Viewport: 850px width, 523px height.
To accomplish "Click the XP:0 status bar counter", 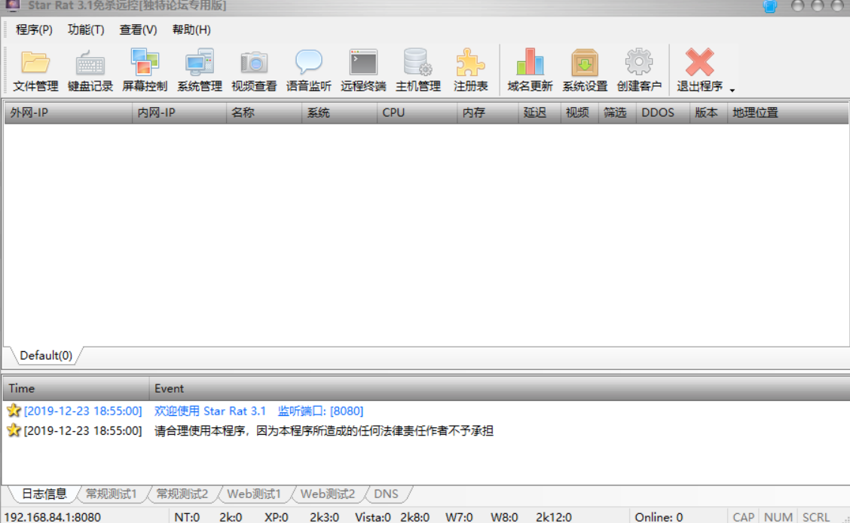I will [x=277, y=517].
